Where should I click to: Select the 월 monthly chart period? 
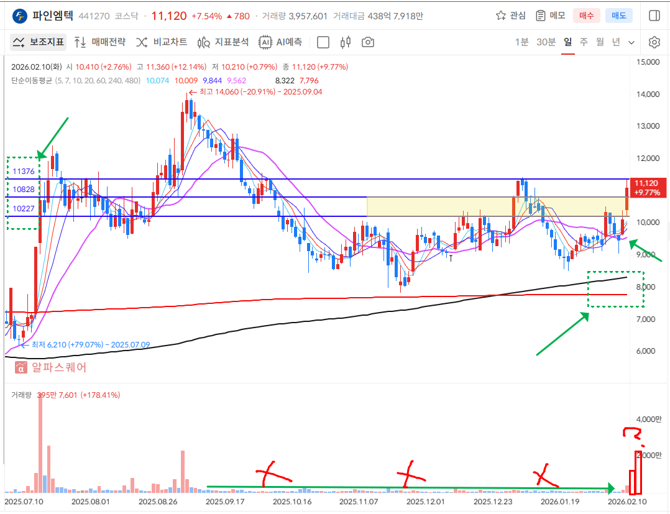(x=600, y=42)
